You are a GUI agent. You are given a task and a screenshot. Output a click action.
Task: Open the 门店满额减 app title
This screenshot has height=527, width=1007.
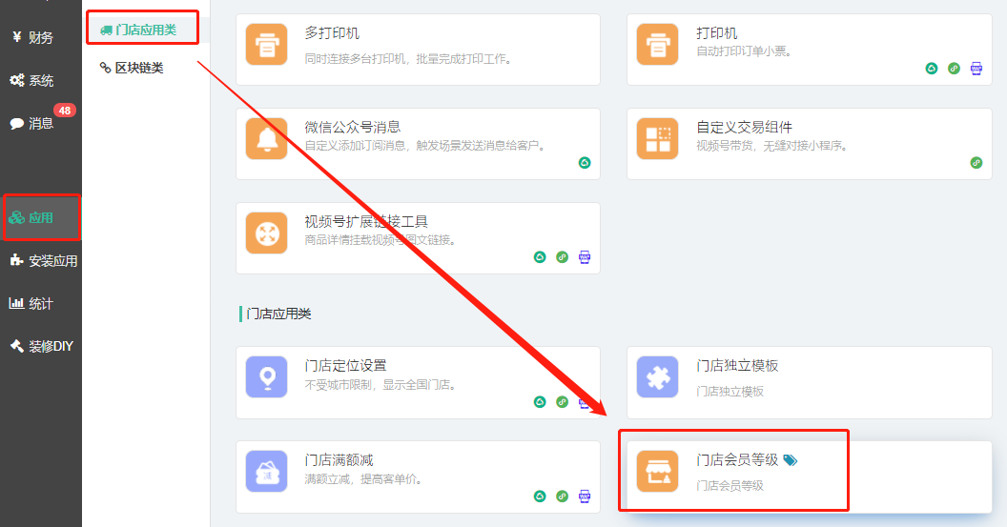point(339,459)
